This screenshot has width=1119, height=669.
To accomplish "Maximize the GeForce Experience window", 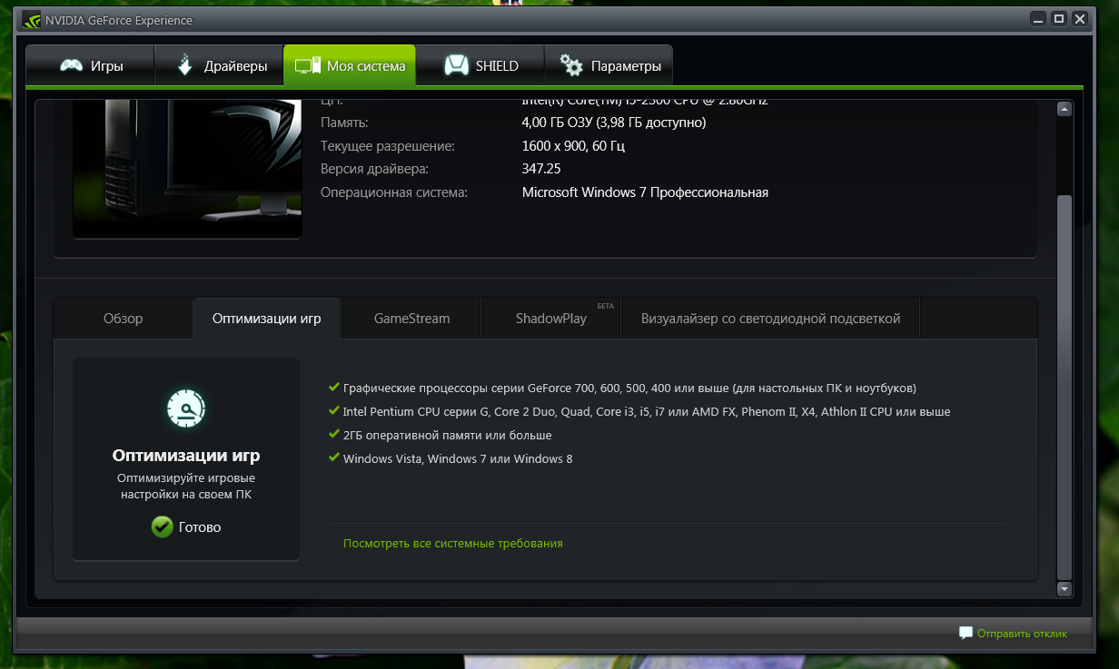I will pos(1058,18).
